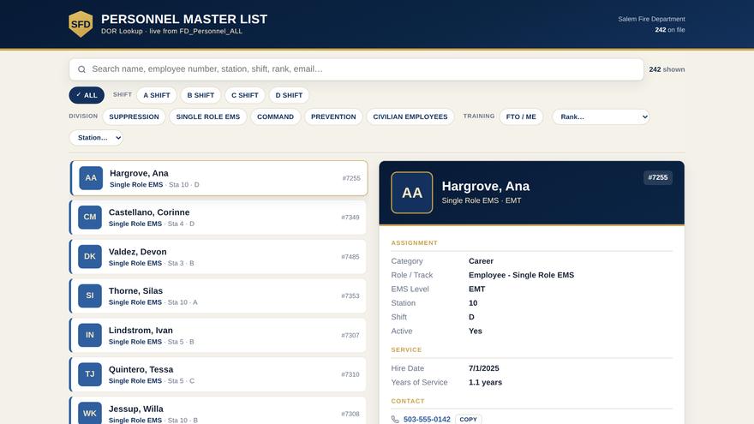Select Hargrove, Ana in the list

(218, 178)
